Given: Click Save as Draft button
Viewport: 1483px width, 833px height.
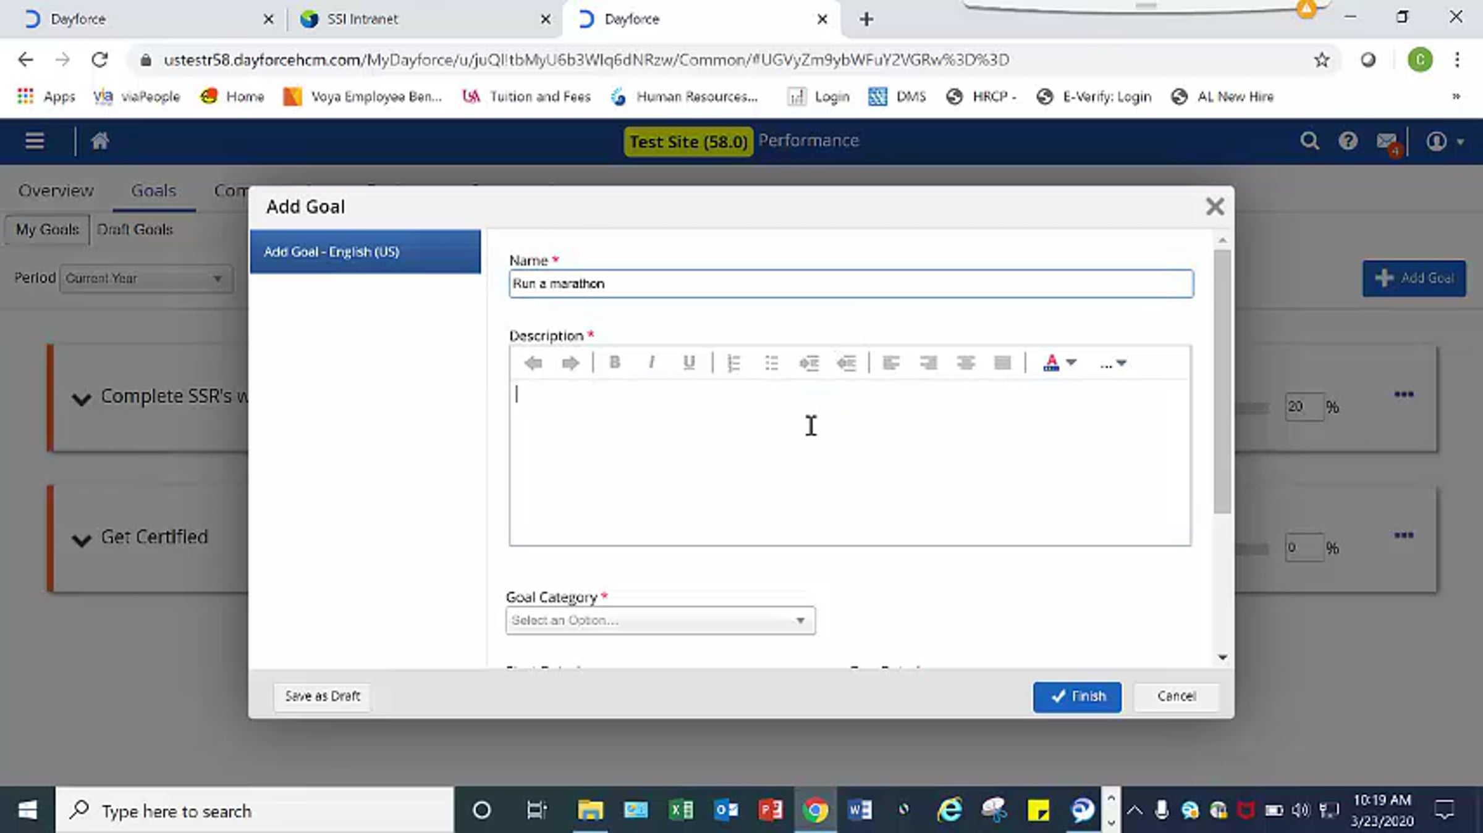Looking at the screenshot, I should click(x=322, y=697).
